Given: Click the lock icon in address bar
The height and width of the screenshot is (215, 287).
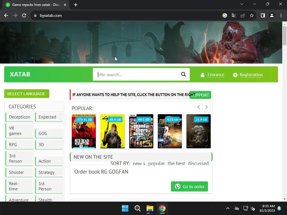Looking at the screenshot, I should (x=35, y=16).
